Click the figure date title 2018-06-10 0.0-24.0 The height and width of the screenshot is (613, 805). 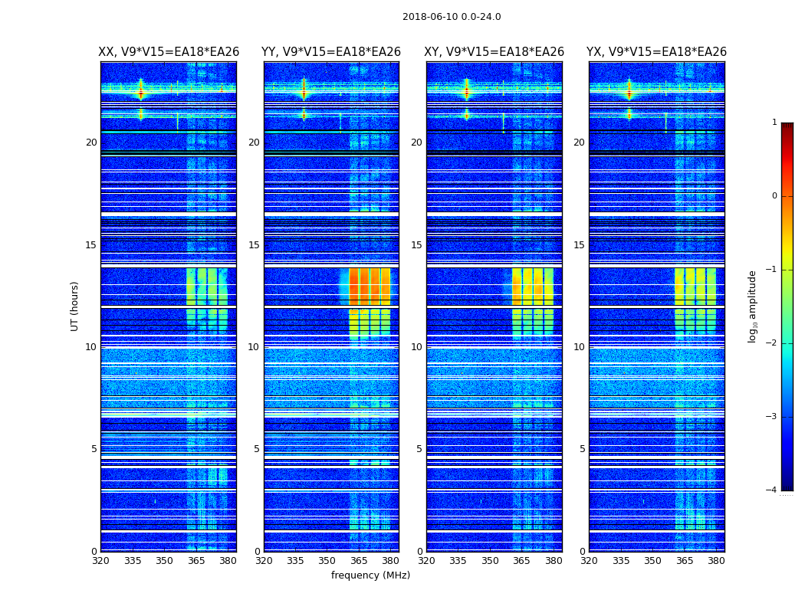click(x=452, y=17)
